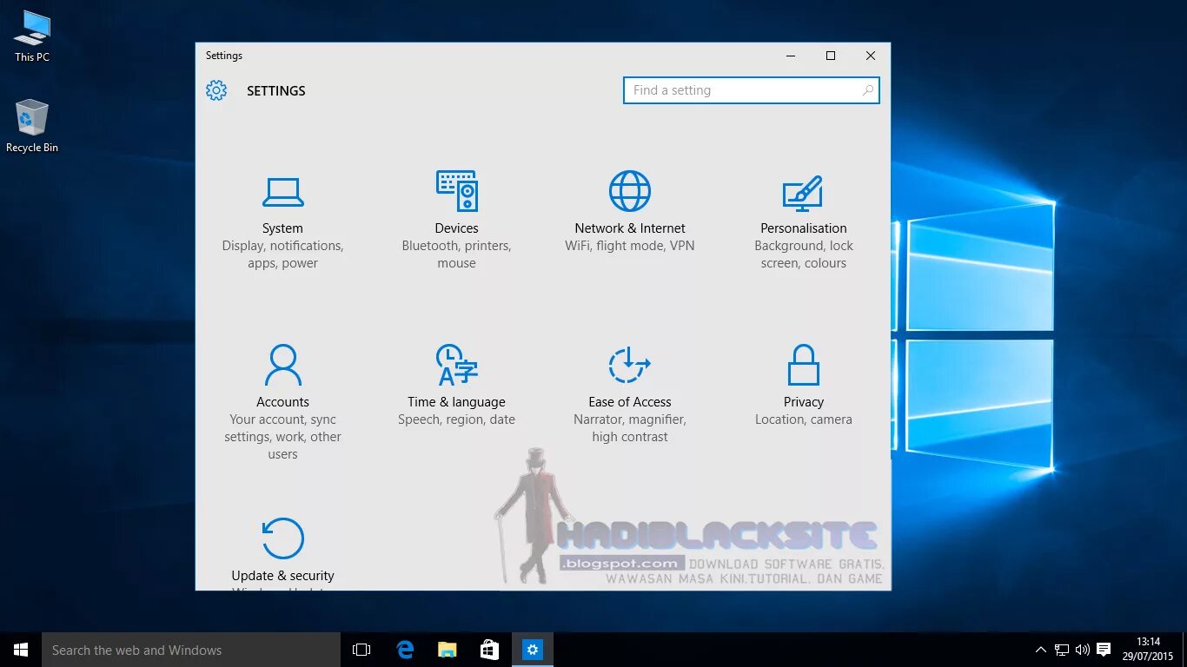The width and height of the screenshot is (1187, 667).
Task: Open the Devices keyboard and speaker icon
Action: (456, 191)
